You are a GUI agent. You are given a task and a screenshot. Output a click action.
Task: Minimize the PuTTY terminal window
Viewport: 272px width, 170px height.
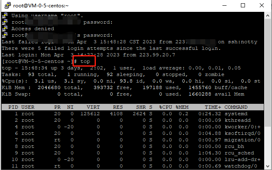click(x=224, y=6)
